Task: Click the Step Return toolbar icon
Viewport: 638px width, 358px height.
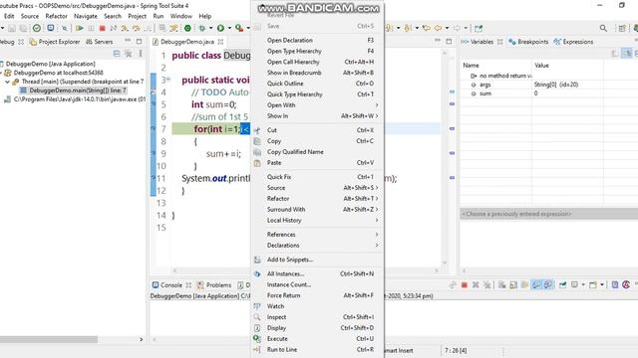Action: coord(148,28)
